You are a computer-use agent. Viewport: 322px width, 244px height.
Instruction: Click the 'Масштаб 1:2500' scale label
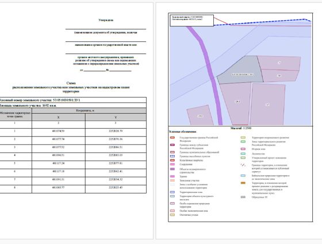click(x=241, y=128)
